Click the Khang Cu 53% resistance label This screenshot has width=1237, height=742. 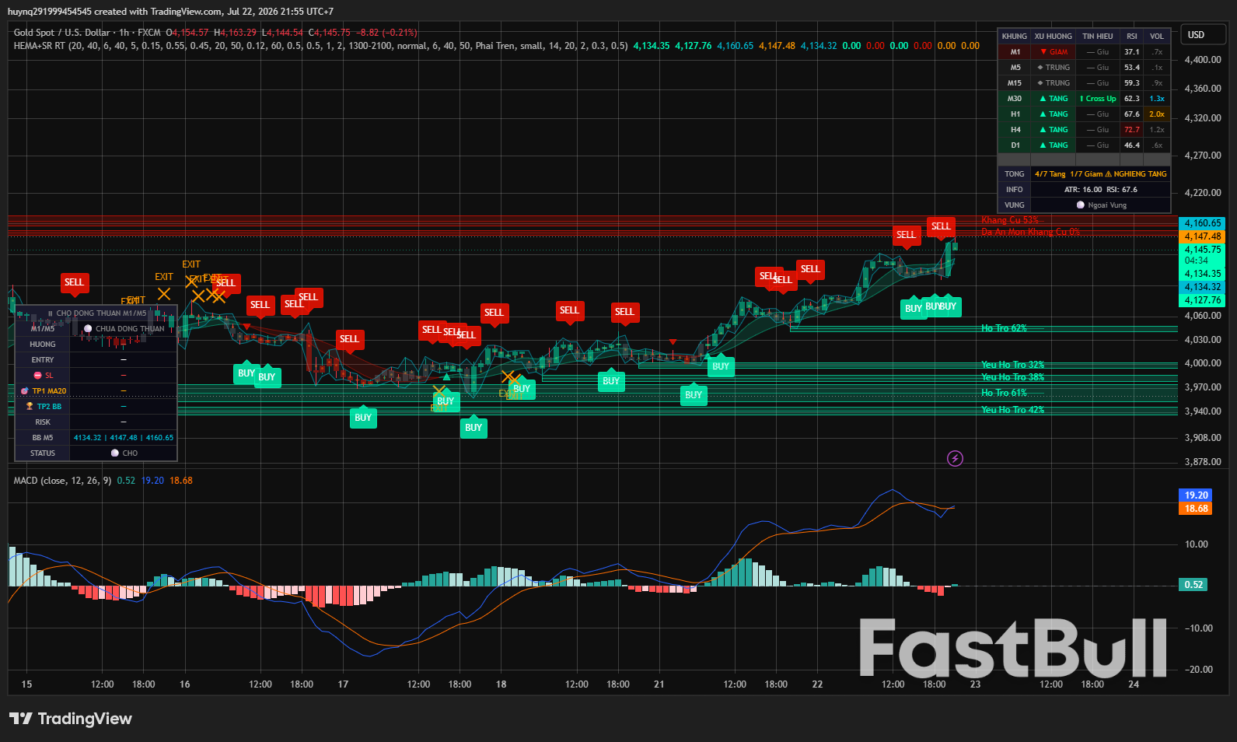[1009, 220]
